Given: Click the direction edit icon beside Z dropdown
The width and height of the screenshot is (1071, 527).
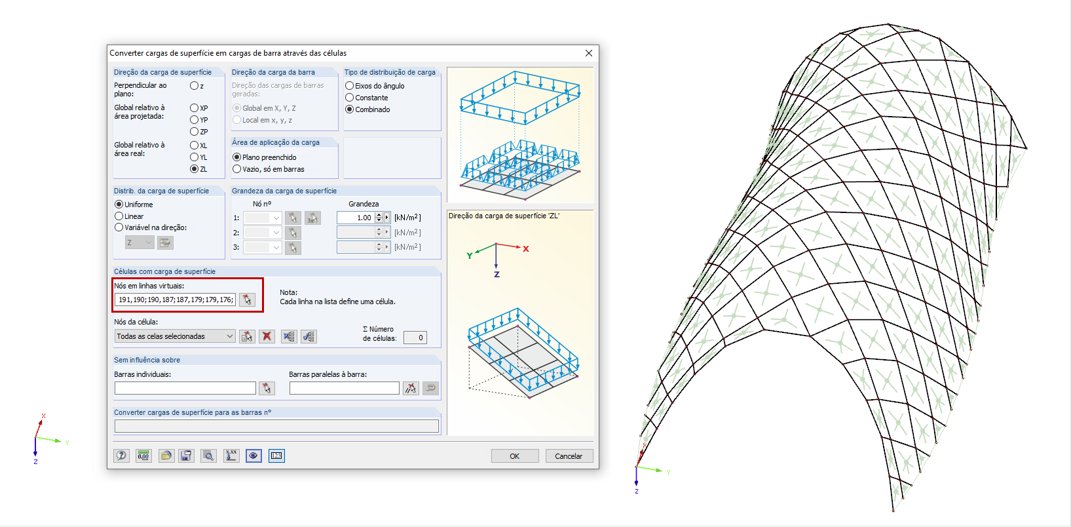Looking at the screenshot, I should (165, 243).
